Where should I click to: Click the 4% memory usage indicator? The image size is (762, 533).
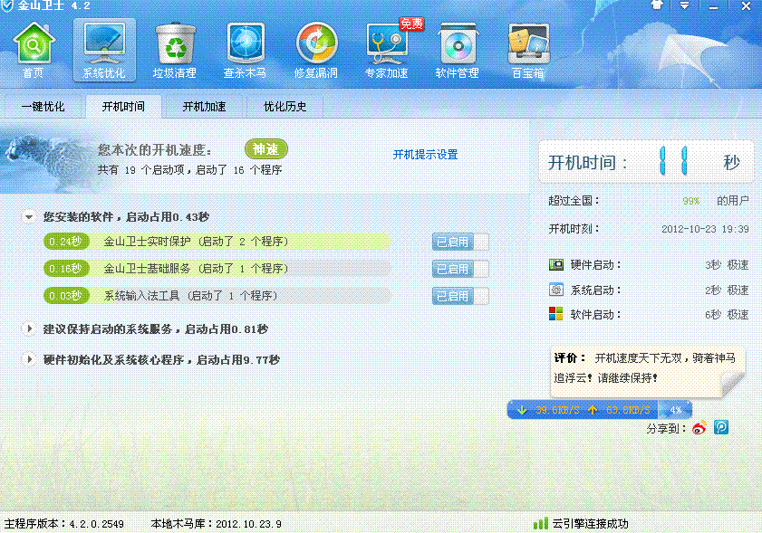pyautogui.click(x=675, y=410)
